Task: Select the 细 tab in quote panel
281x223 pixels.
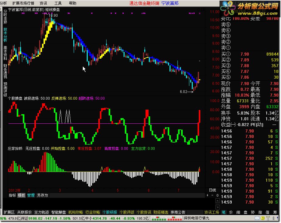Action: [238, 212]
